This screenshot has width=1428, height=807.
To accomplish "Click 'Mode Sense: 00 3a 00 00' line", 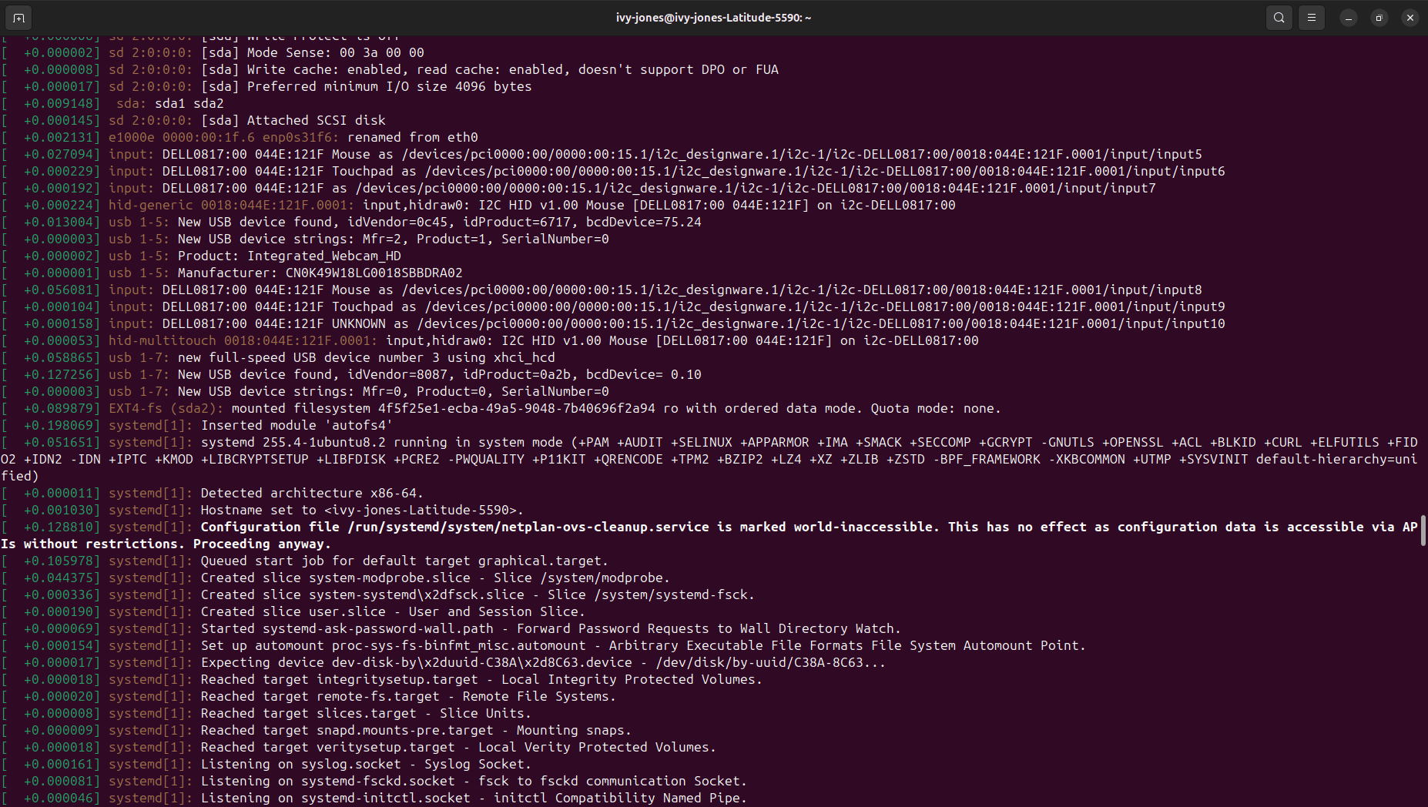I will tap(213, 52).
